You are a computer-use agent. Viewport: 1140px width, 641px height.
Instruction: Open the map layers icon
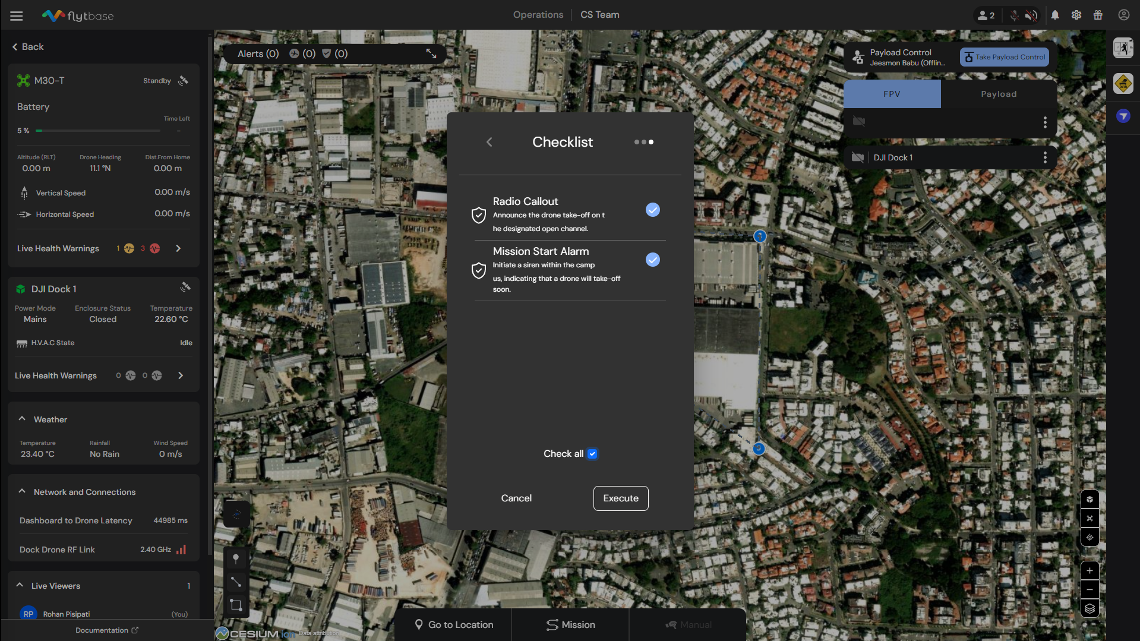tap(1090, 609)
